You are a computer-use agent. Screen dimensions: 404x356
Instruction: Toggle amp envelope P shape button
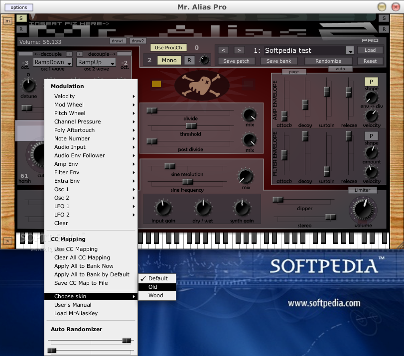(x=371, y=82)
